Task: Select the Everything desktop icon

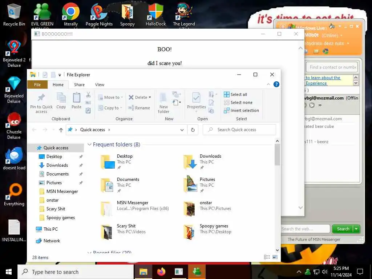Action: point(14,195)
